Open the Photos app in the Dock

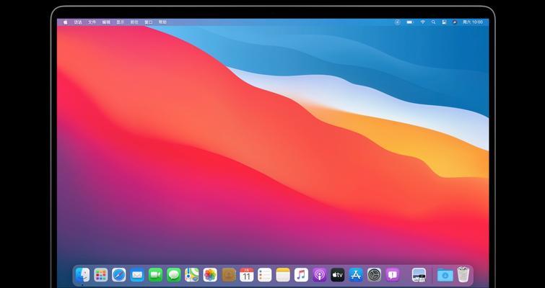click(x=210, y=275)
